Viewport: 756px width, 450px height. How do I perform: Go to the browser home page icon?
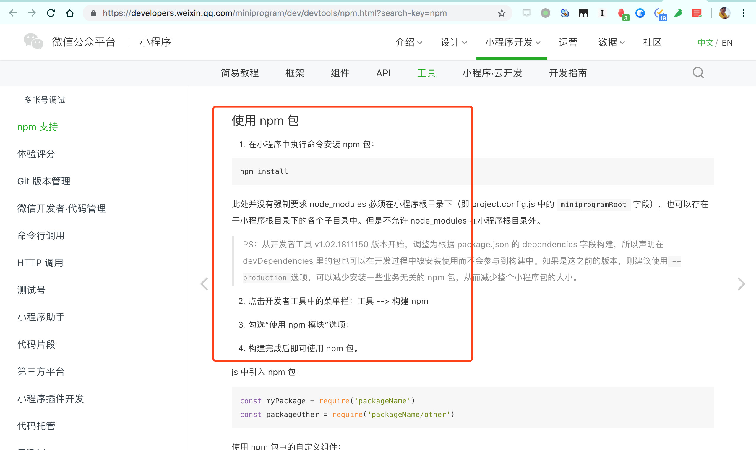click(70, 13)
